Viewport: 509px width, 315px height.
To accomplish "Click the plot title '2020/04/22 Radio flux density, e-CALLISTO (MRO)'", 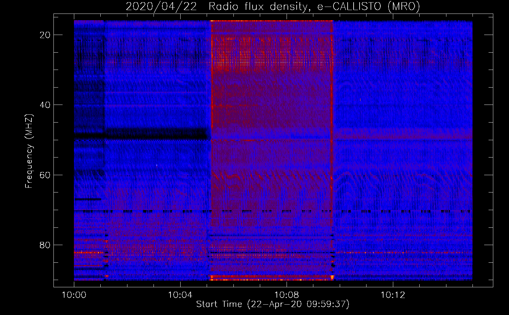I will pyautogui.click(x=273, y=6).
